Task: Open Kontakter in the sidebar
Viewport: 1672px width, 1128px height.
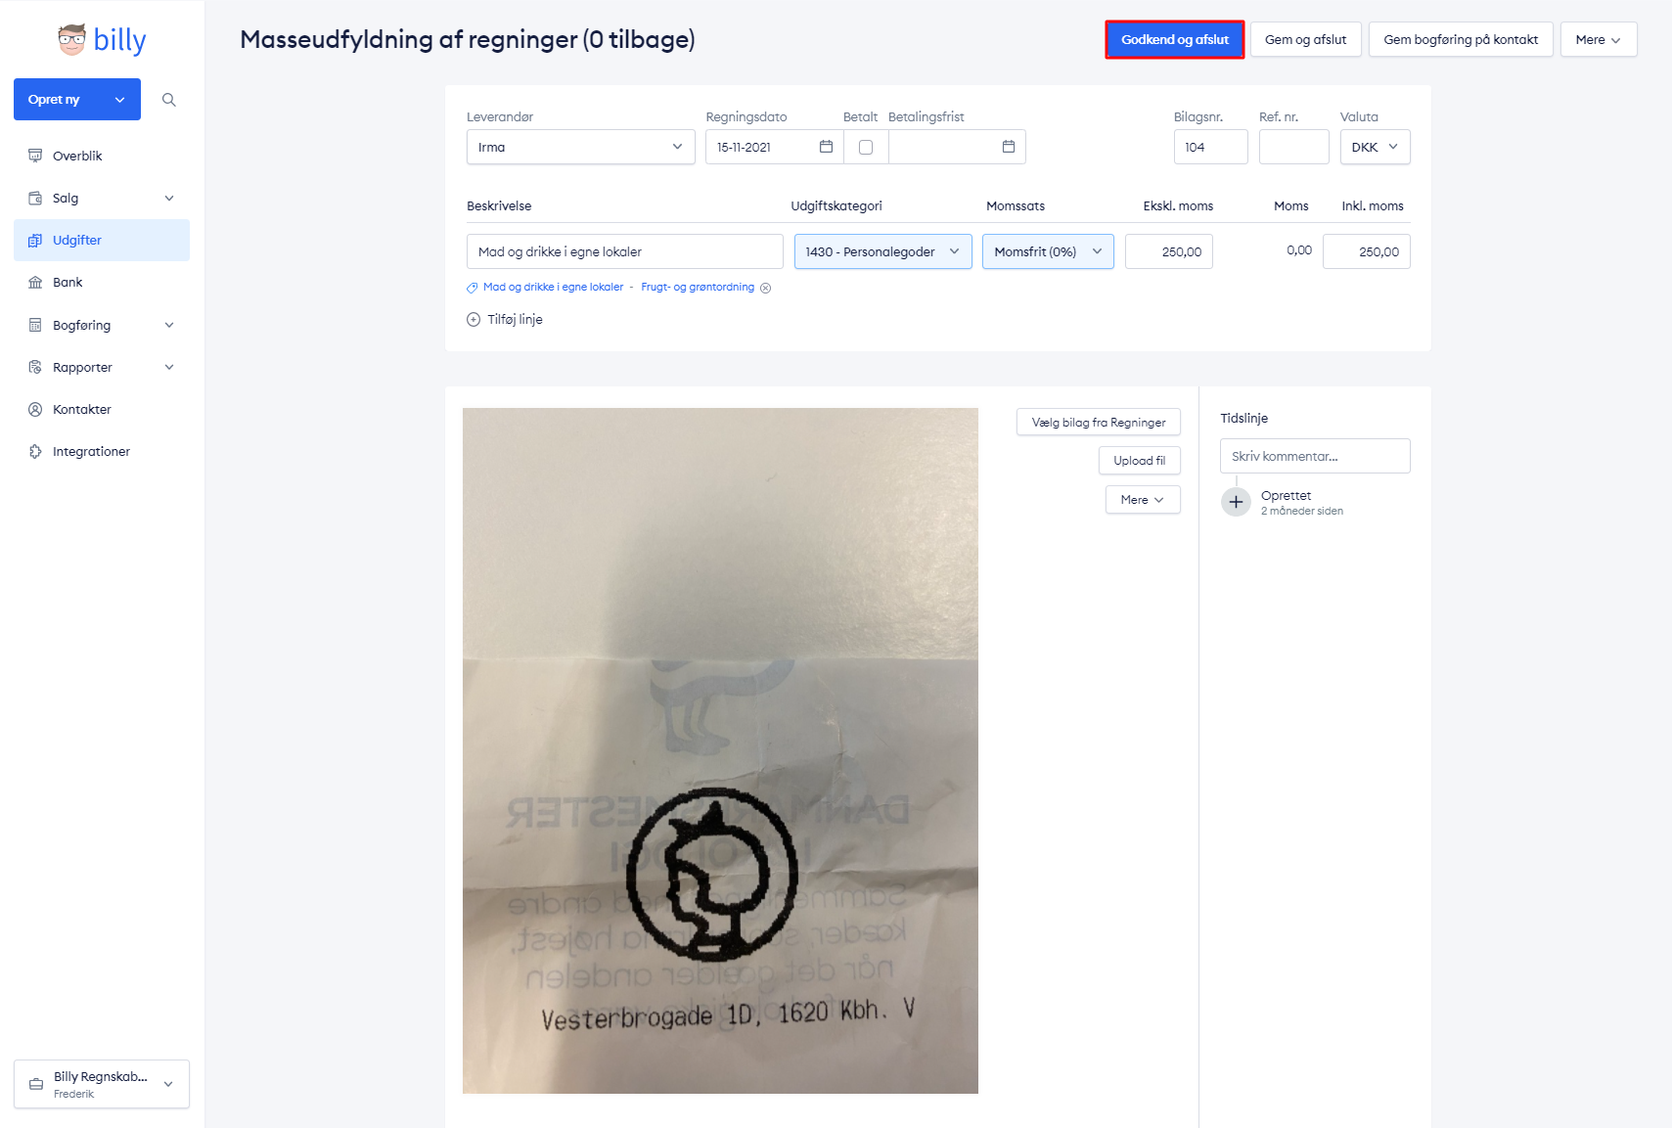Action: (x=102, y=409)
